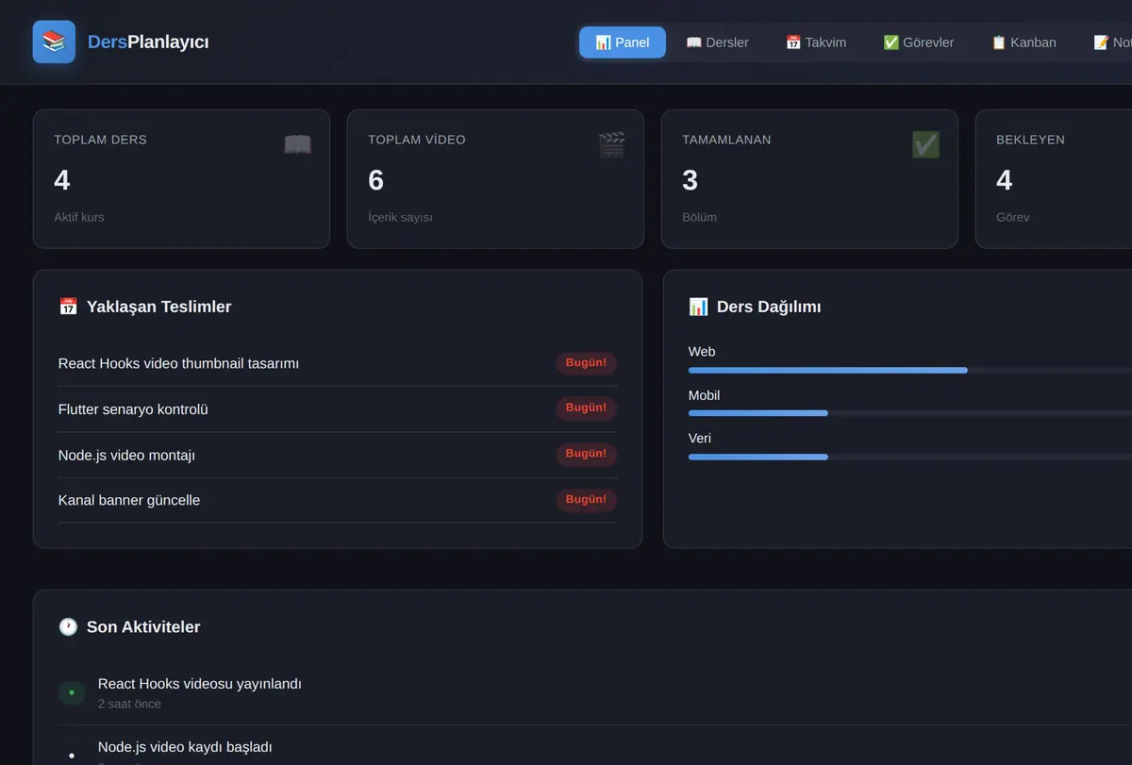Click the 'Bölüm' subtitle on Tamamlanan card
This screenshot has height=765, width=1132.
pyautogui.click(x=699, y=217)
